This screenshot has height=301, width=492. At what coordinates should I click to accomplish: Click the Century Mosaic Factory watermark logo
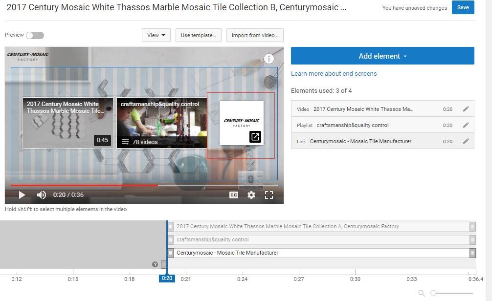(x=27, y=57)
